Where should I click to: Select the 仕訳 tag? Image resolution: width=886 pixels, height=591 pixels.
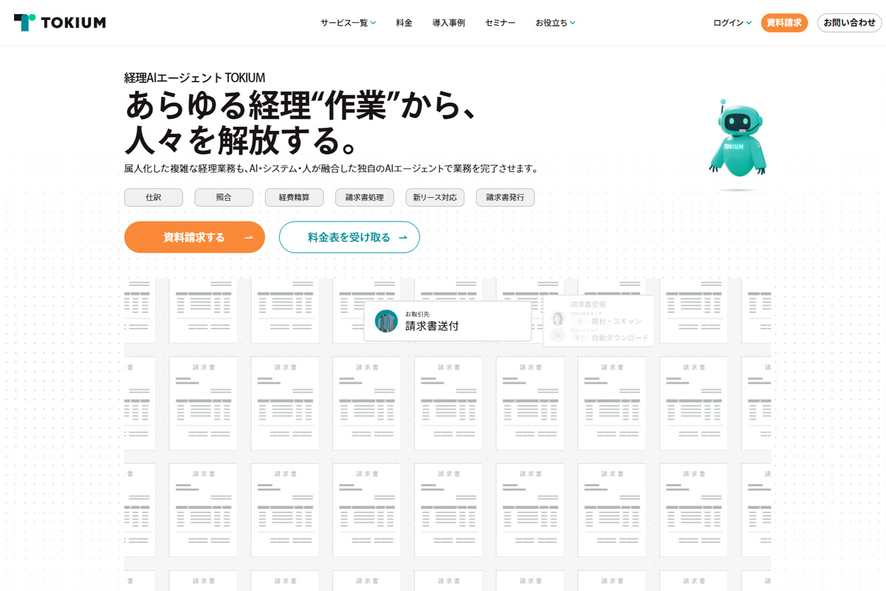coord(154,197)
